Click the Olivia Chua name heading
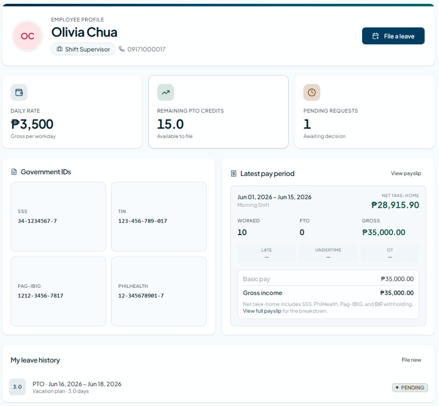Screen dimensions: 439x406 click(x=84, y=32)
